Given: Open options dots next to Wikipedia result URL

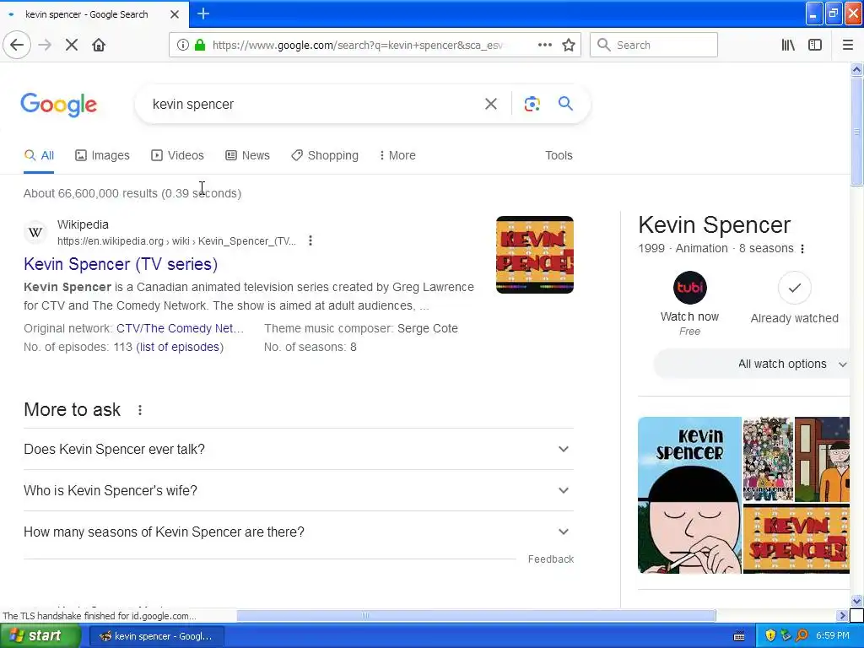Looking at the screenshot, I should click(x=310, y=240).
